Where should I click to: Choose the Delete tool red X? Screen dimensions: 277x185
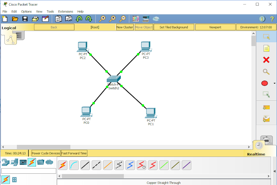[x=266, y=60]
